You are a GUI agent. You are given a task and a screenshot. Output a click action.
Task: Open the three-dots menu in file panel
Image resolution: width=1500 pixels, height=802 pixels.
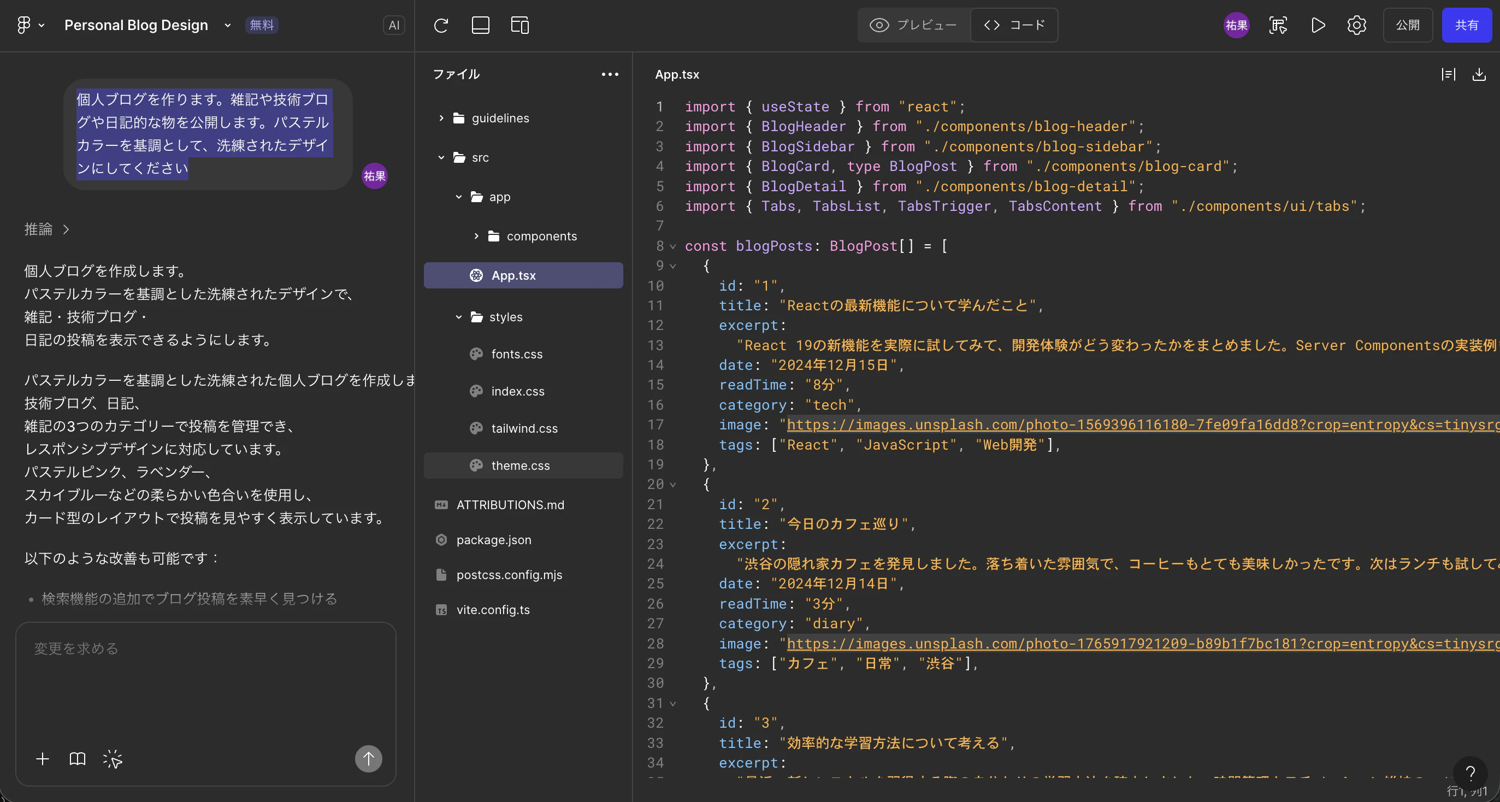[x=610, y=74]
